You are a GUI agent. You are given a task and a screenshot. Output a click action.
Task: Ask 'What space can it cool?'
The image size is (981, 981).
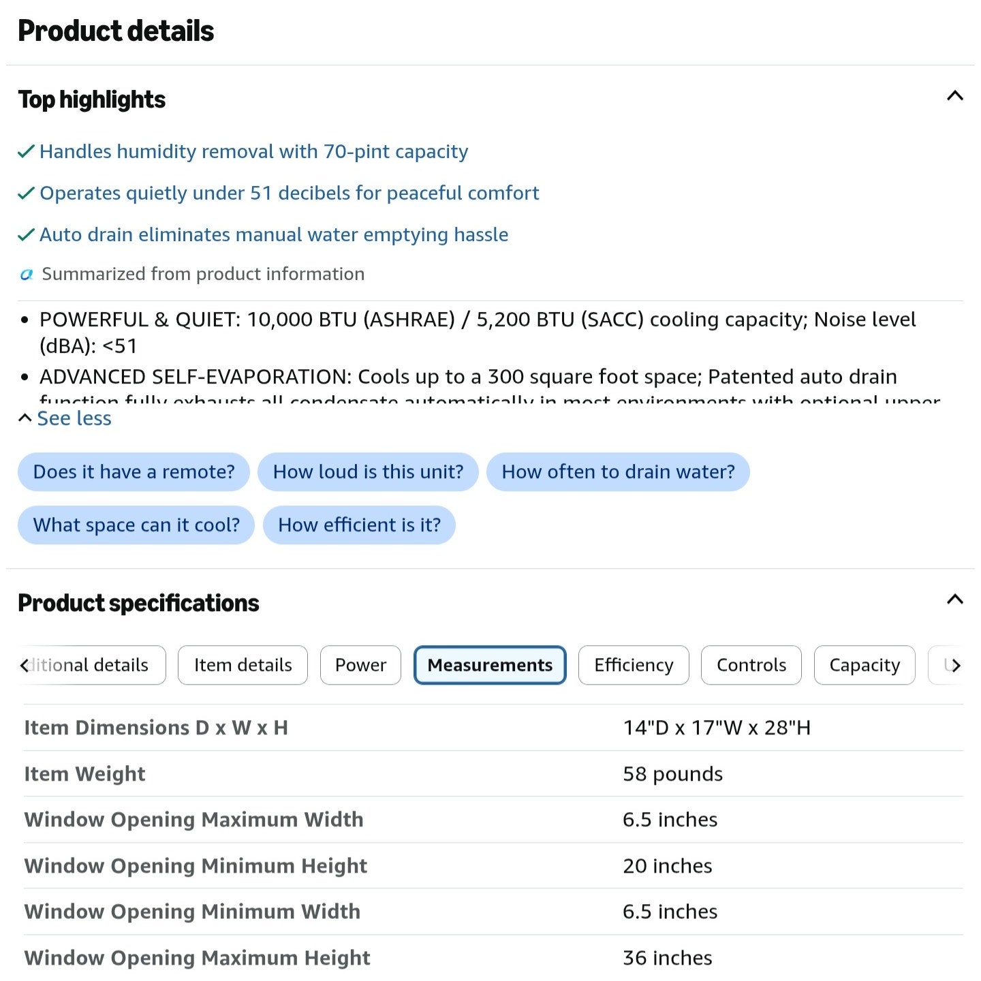coord(136,525)
